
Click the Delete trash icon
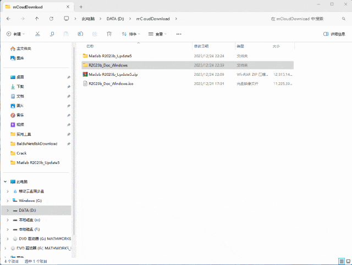pos(109,34)
